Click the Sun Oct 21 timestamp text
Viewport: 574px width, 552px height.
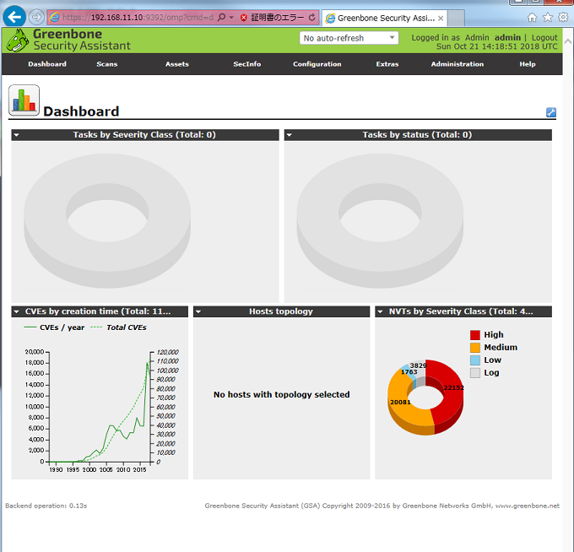coord(496,46)
